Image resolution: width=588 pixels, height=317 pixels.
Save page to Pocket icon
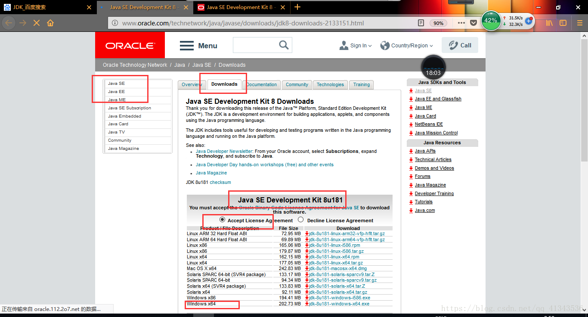(473, 23)
